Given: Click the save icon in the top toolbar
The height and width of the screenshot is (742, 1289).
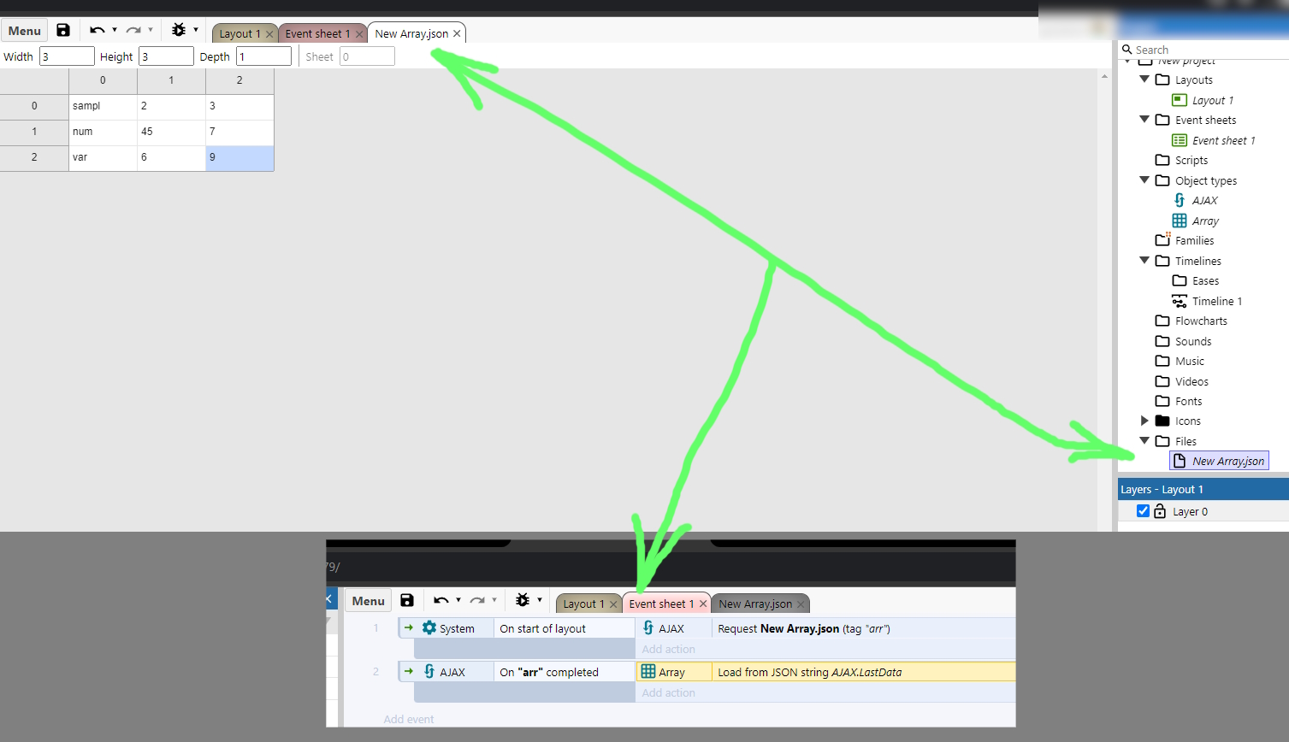Looking at the screenshot, I should (x=63, y=30).
